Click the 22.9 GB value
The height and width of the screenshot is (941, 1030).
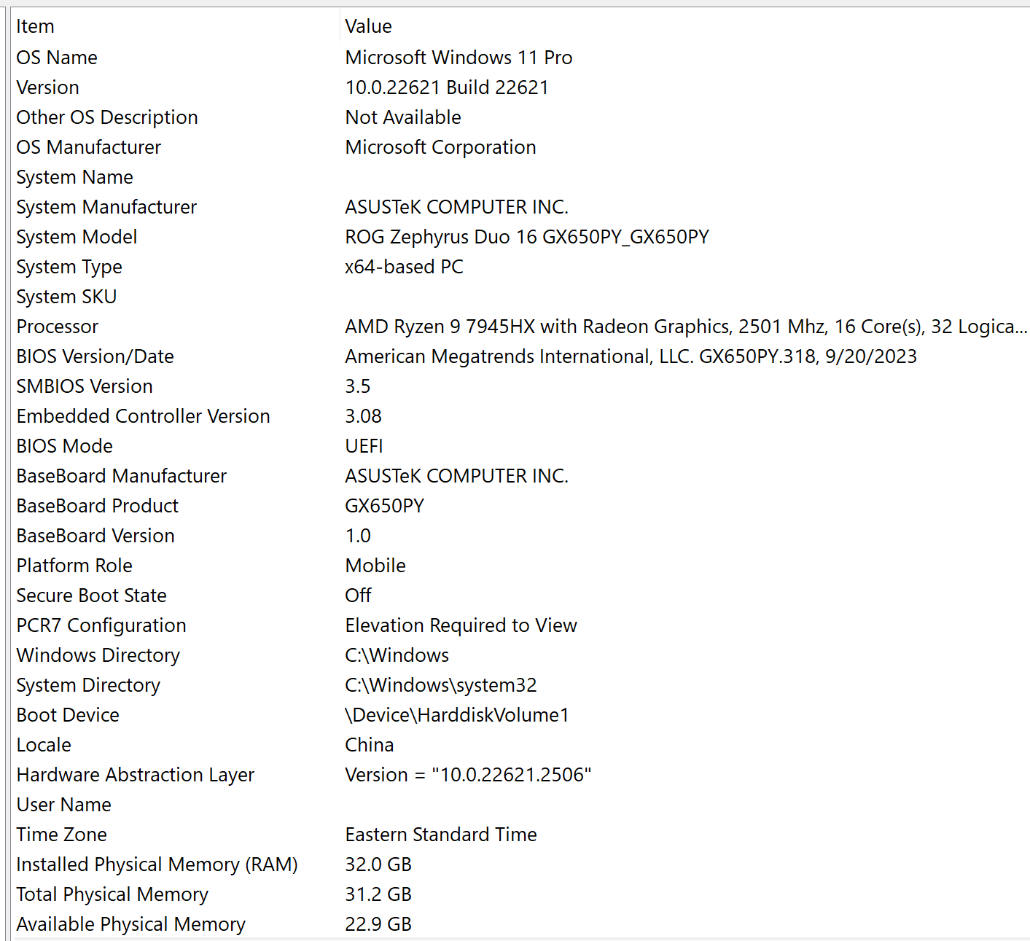click(378, 924)
